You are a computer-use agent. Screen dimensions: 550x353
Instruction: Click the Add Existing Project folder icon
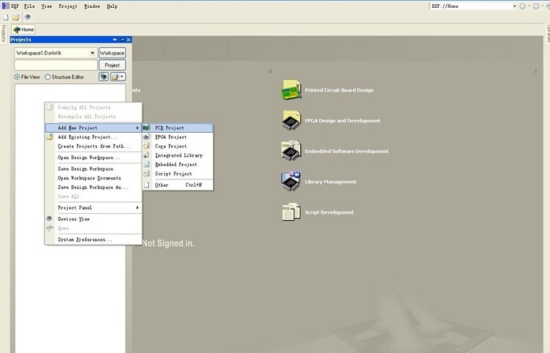[49, 137]
